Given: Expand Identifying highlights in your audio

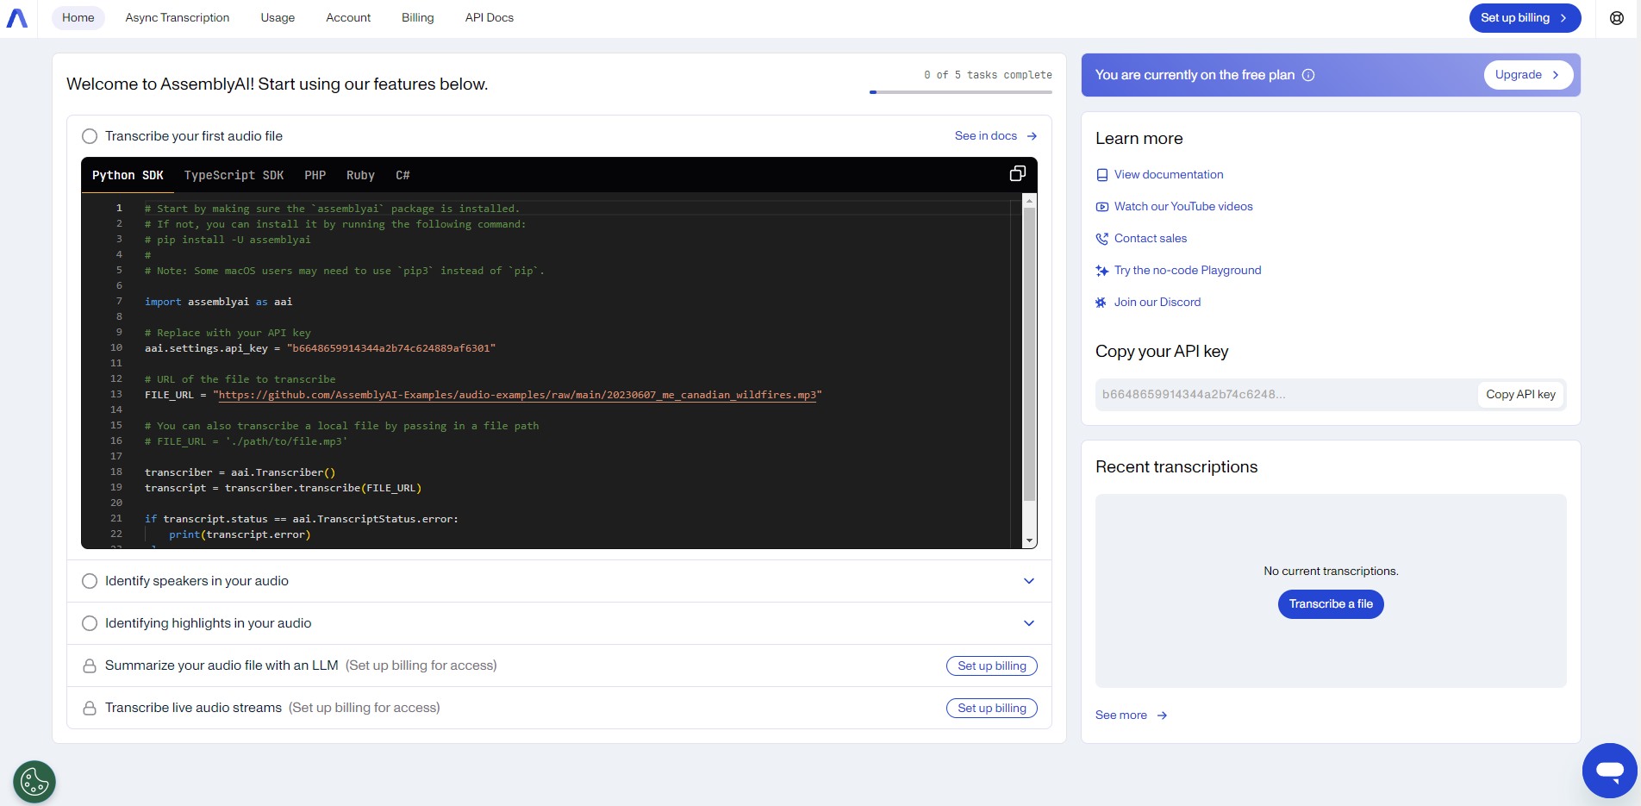Looking at the screenshot, I should (1028, 623).
